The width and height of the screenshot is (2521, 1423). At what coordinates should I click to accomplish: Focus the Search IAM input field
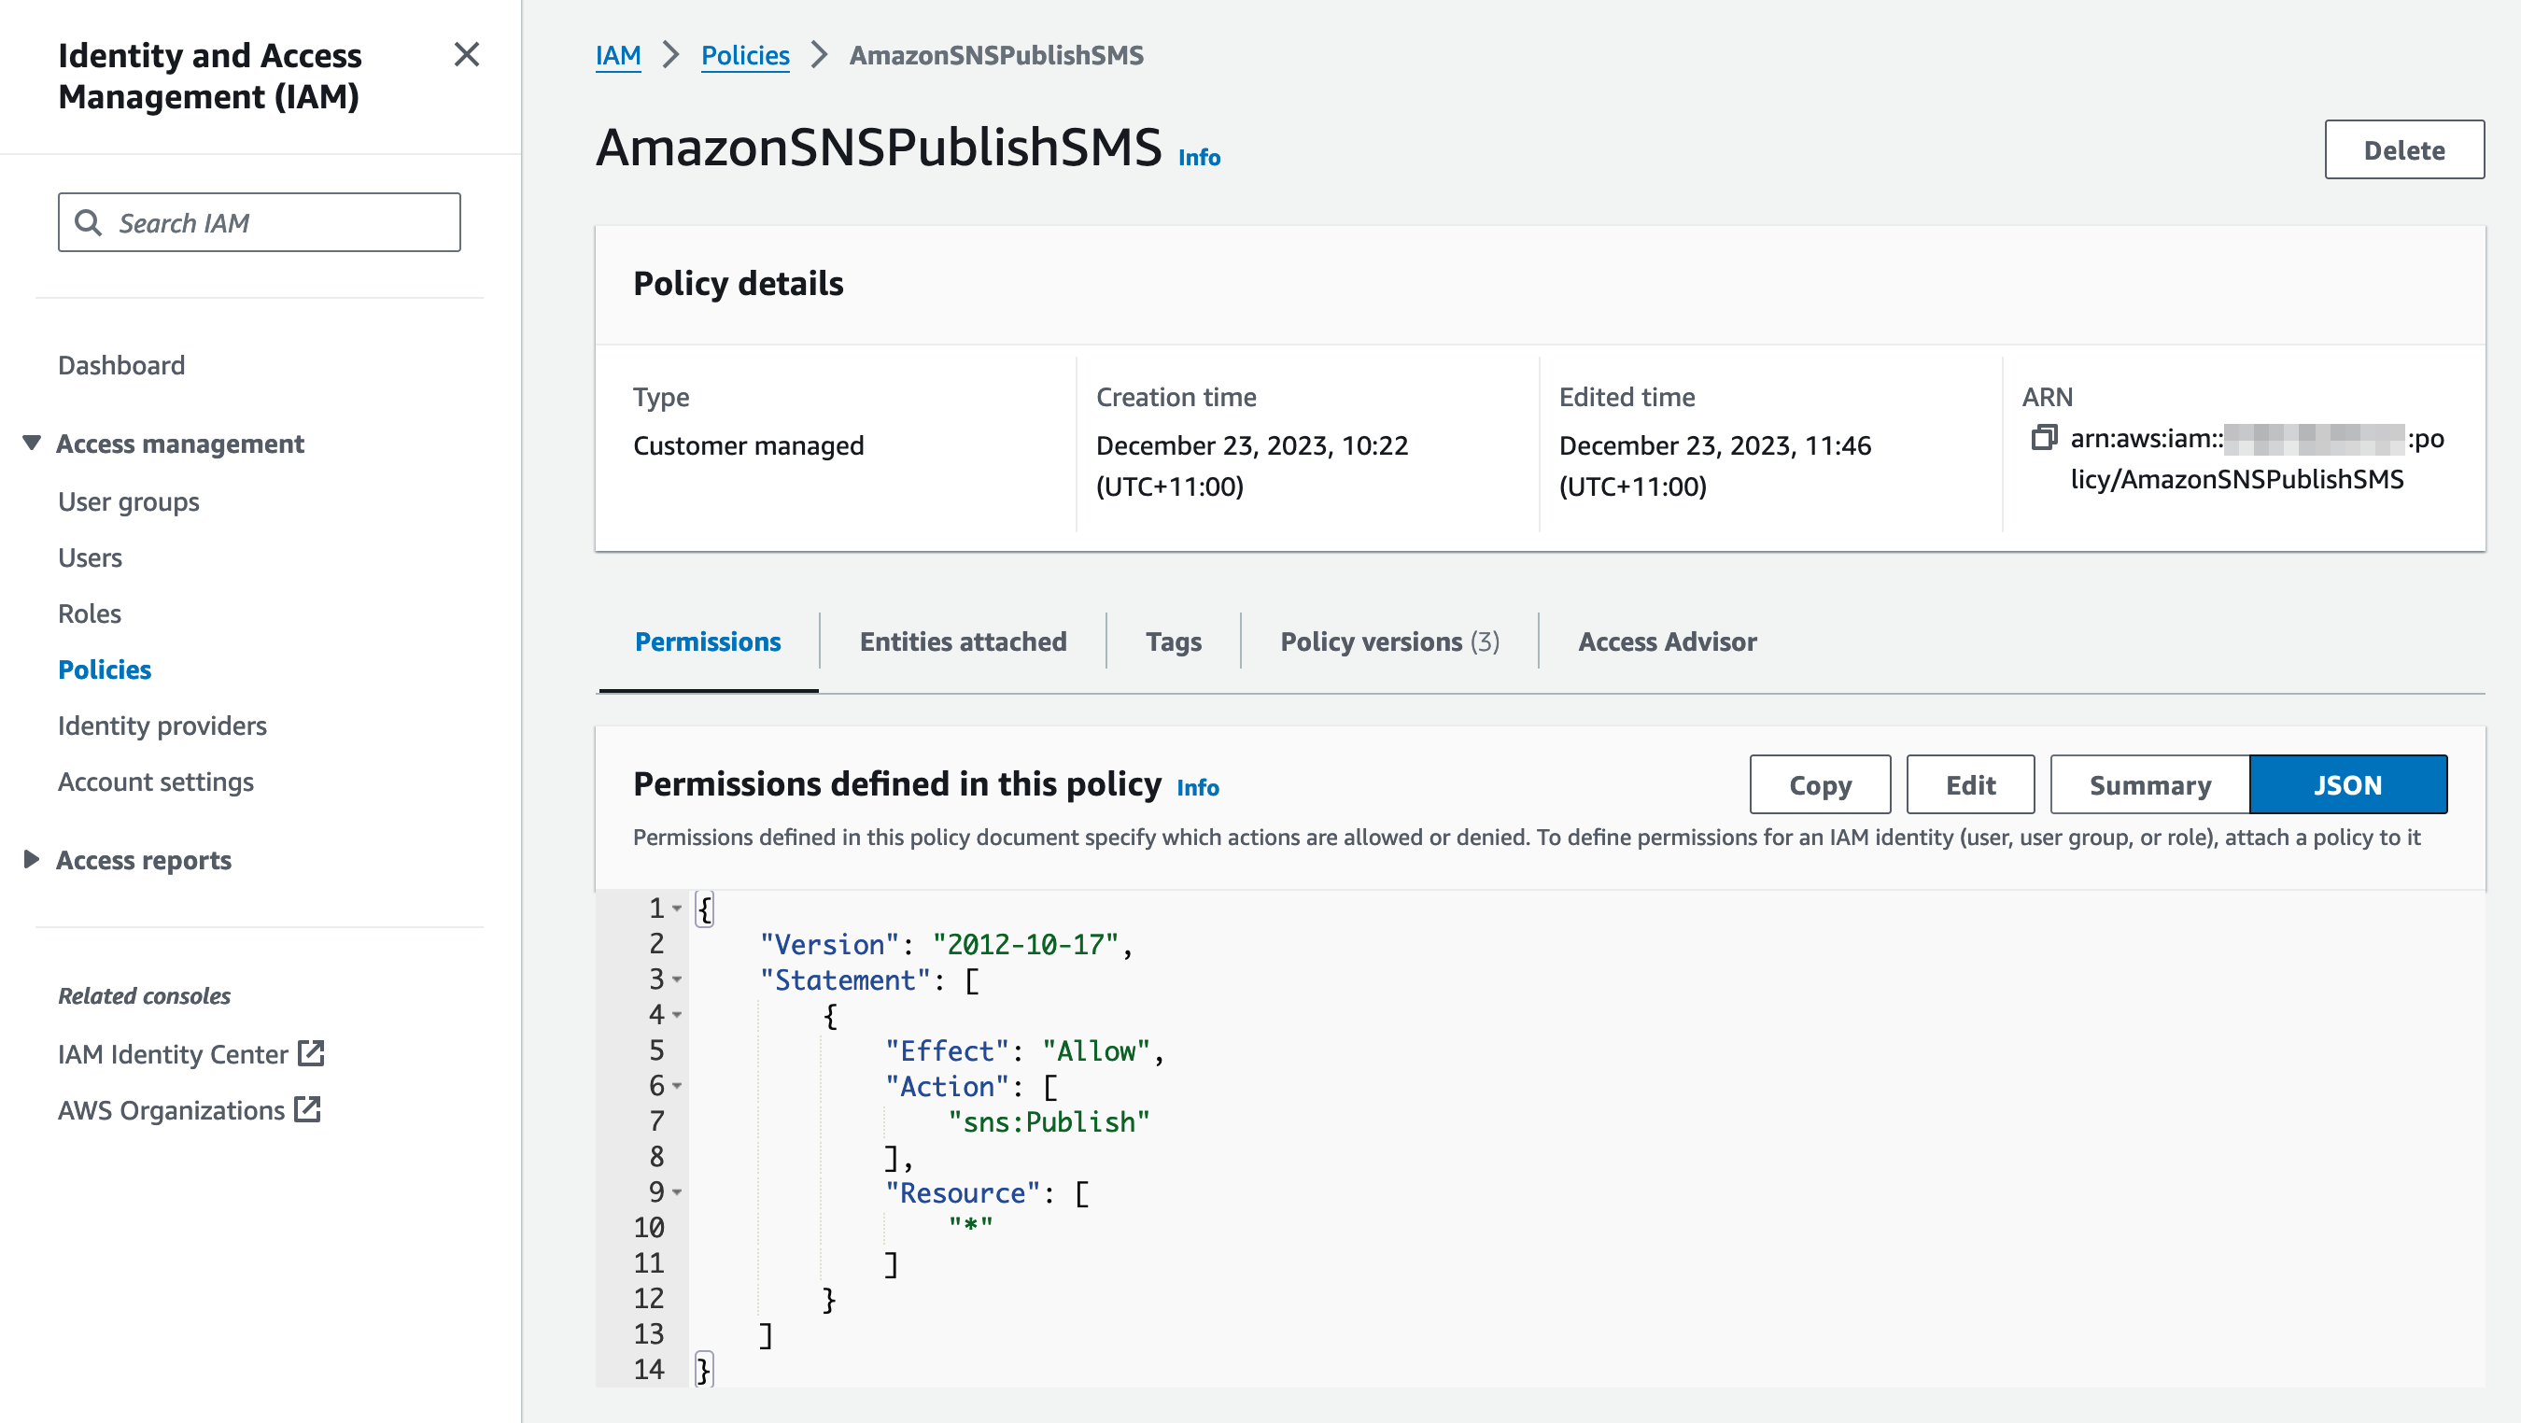[260, 222]
